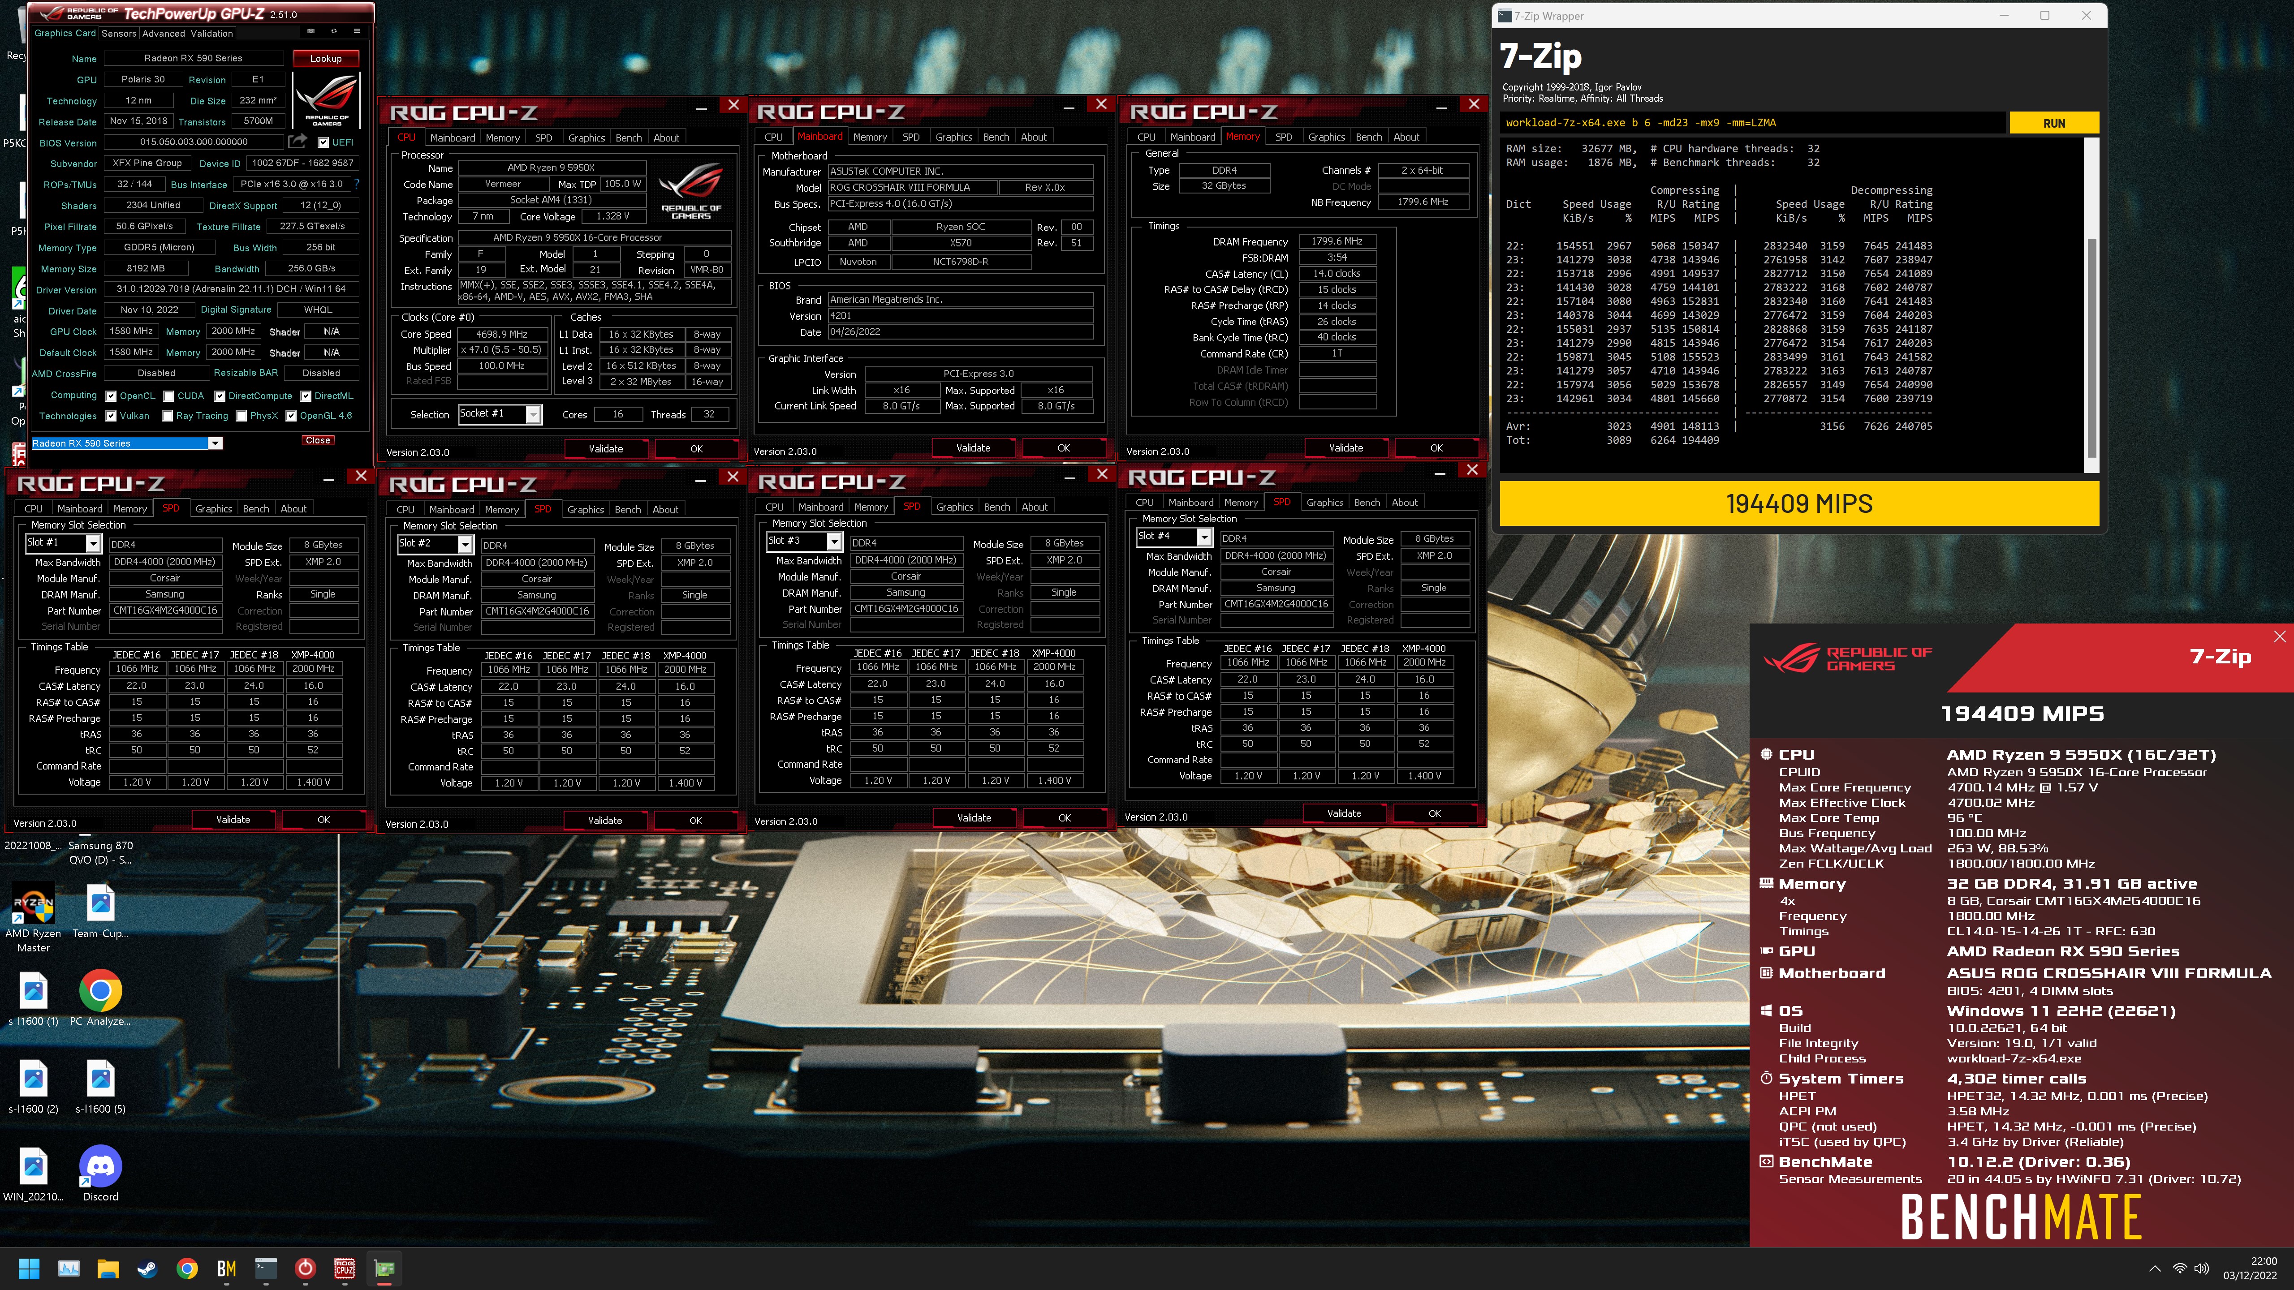Click the volume icon in system tray

pos(2201,1268)
